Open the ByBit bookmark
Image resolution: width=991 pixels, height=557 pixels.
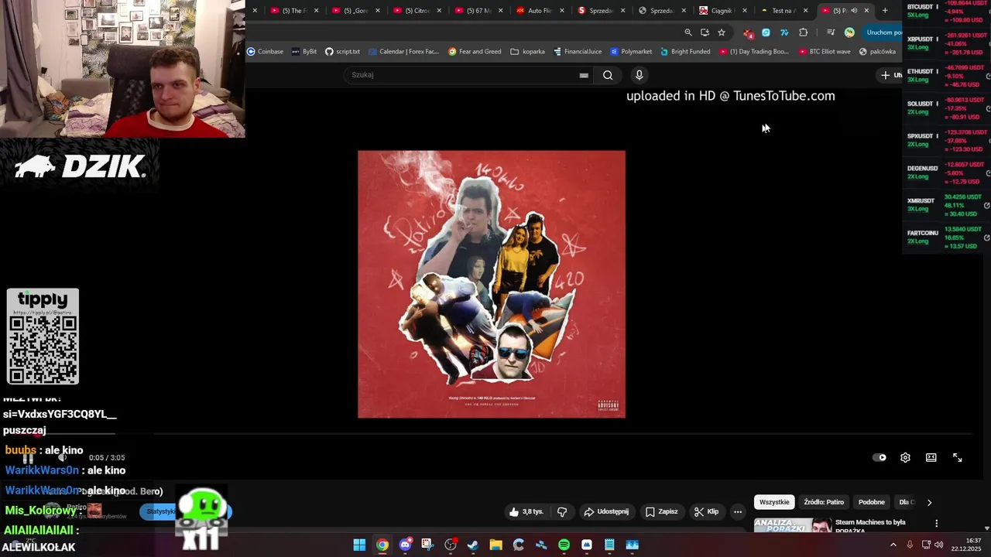point(304,52)
